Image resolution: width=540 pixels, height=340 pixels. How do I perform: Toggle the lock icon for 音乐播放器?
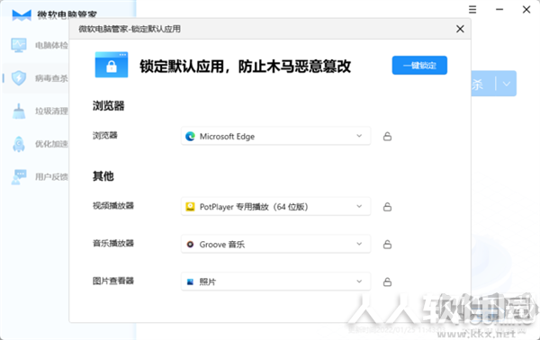(x=387, y=245)
